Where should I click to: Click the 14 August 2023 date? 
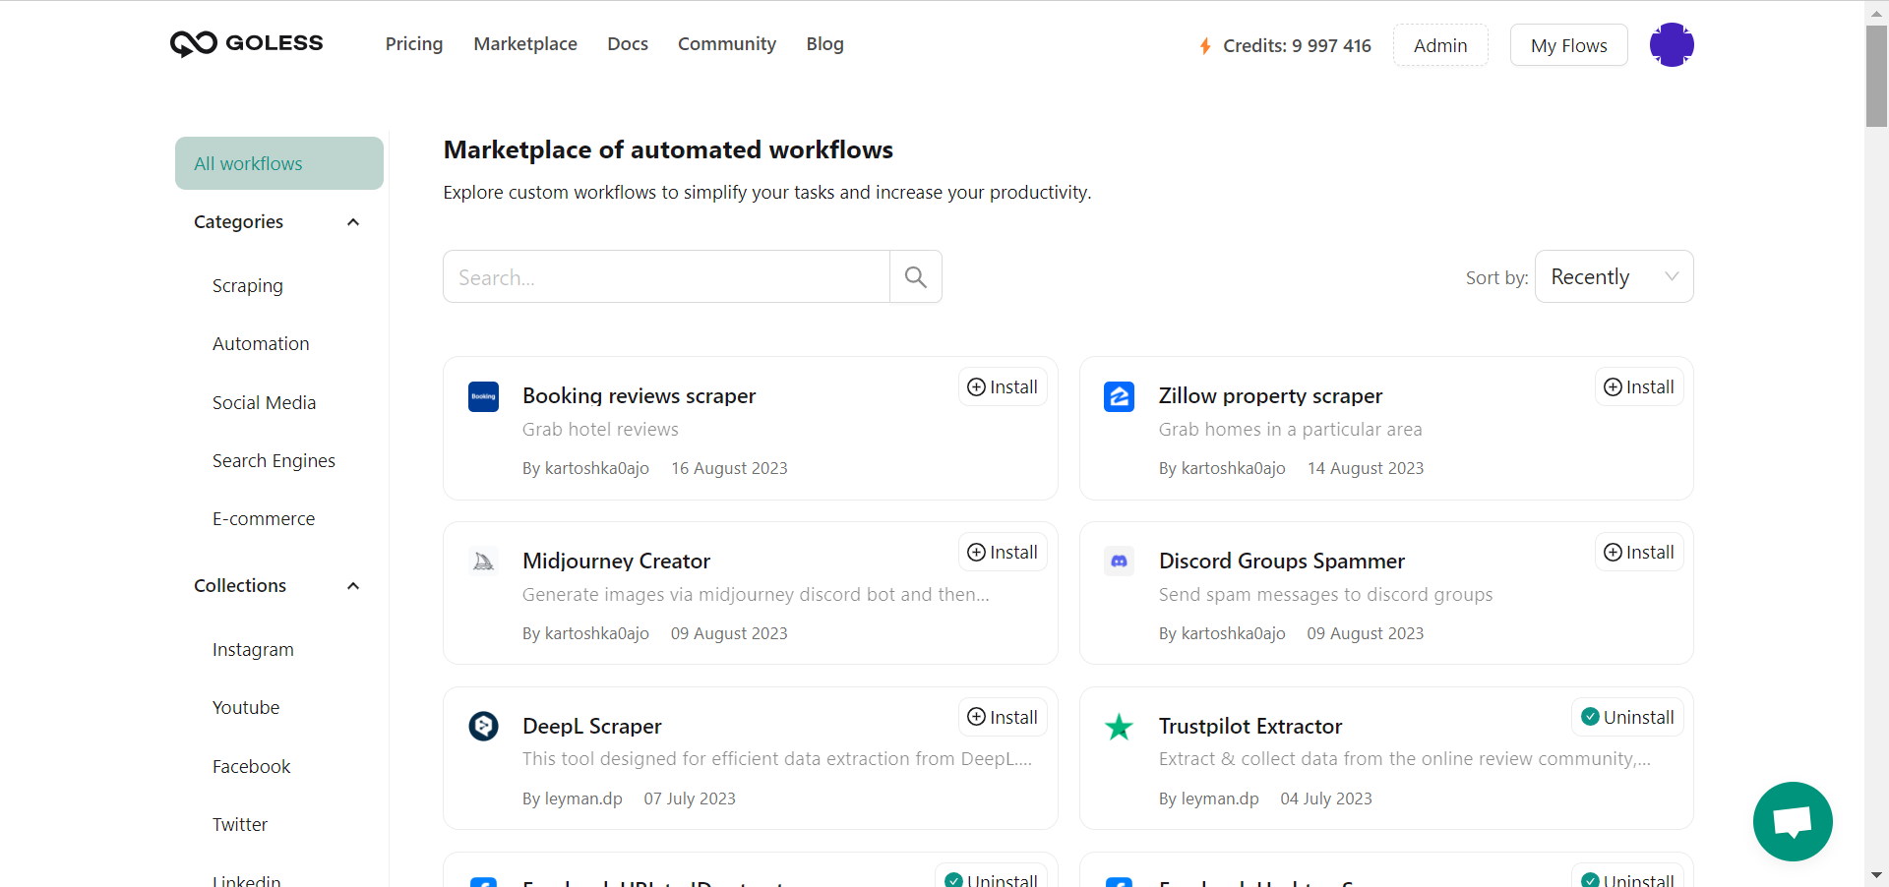[1365, 468]
